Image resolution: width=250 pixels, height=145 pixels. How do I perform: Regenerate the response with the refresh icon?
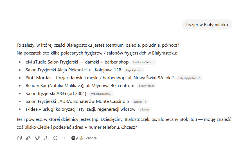coord(55,138)
